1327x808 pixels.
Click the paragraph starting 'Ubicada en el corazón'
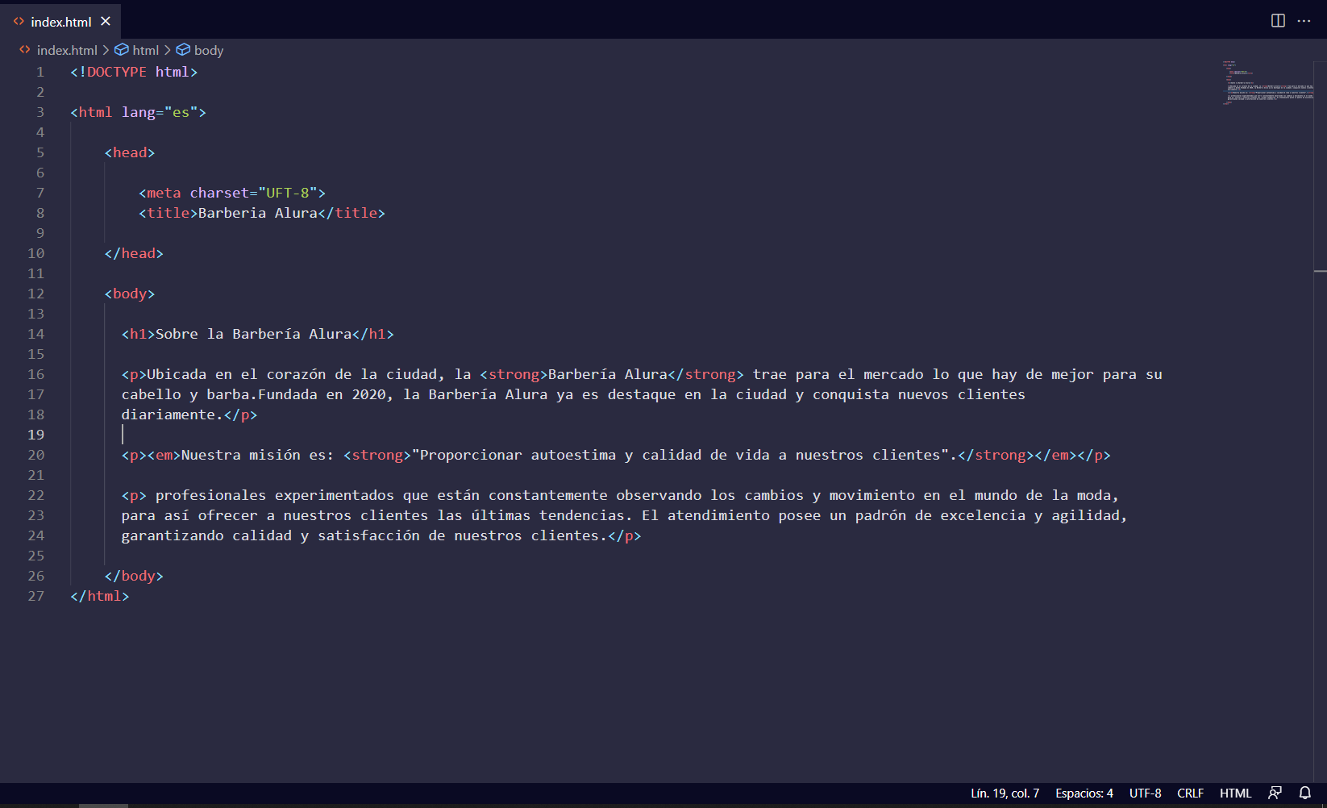(x=642, y=374)
